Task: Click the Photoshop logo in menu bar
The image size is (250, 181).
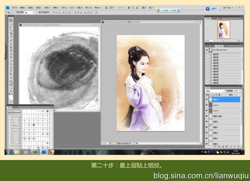Action: click(x=8, y=8)
